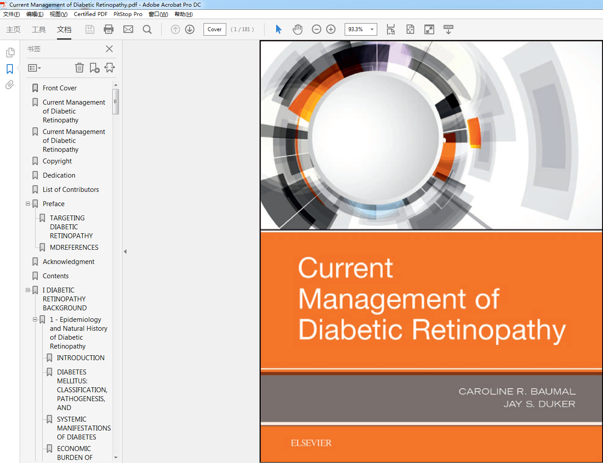Jump to the List of Contributors bookmark
This screenshot has height=463, width=603.
point(71,190)
